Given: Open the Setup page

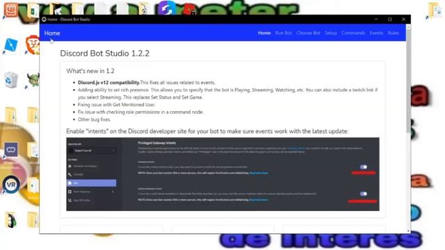Looking at the screenshot, I should [x=331, y=33].
